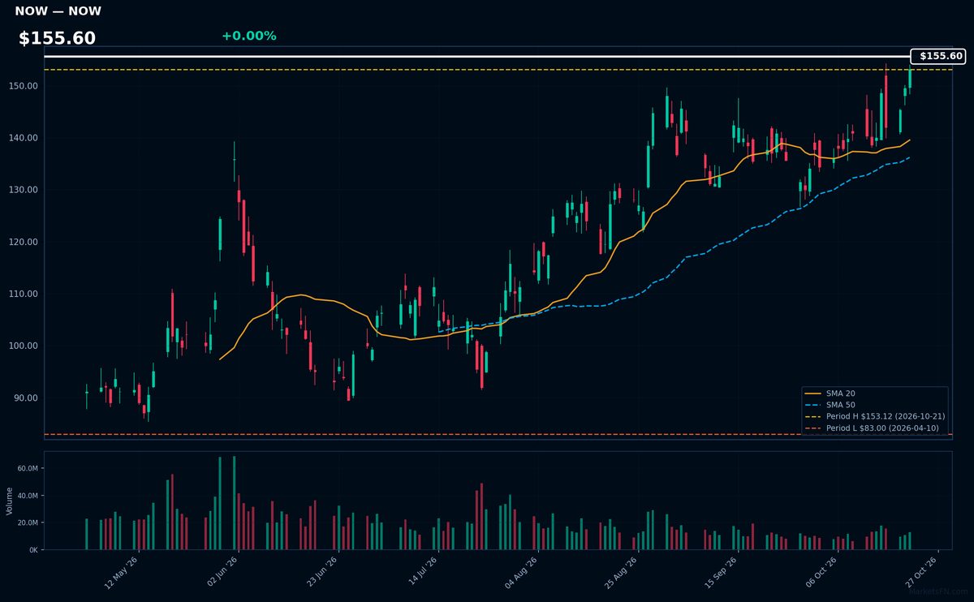Click the 120.00 price axis label
Viewport: 974px width, 602px height.
pos(24,242)
